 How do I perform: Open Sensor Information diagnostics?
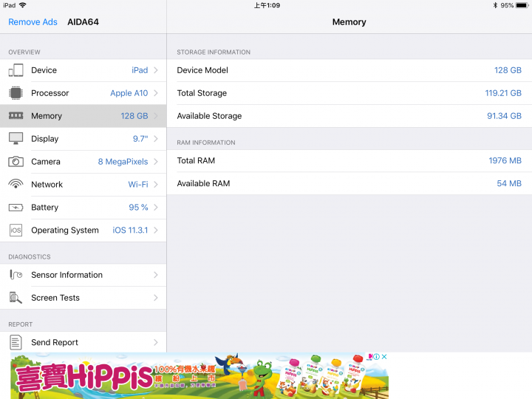point(83,274)
